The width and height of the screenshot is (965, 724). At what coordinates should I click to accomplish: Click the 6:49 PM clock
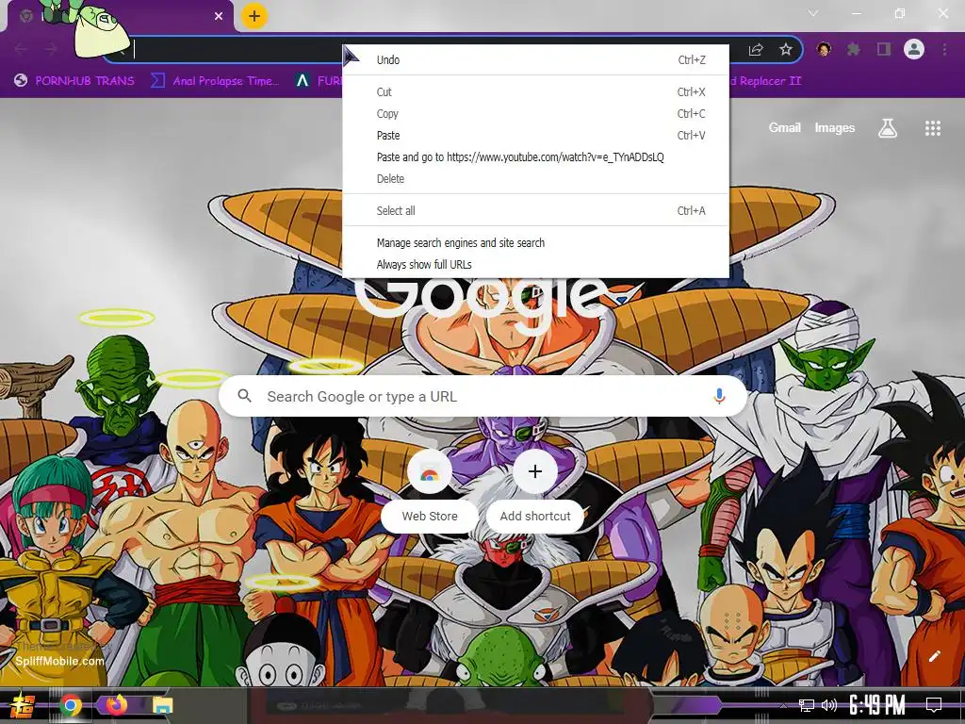tap(877, 705)
